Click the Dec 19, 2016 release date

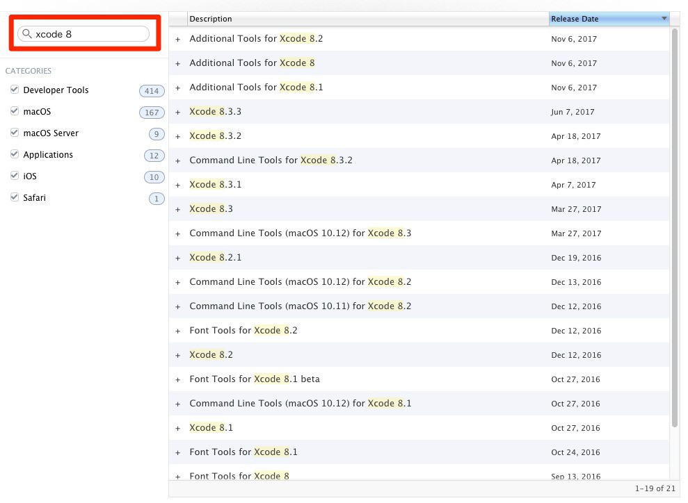pos(576,258)
